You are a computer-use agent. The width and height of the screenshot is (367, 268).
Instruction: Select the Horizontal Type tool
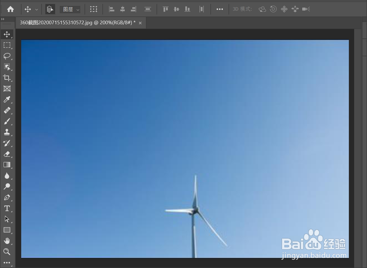click(x=7, y=208)
